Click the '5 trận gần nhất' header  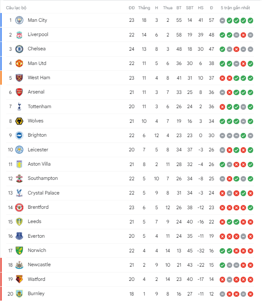click(x=235, y=8)
